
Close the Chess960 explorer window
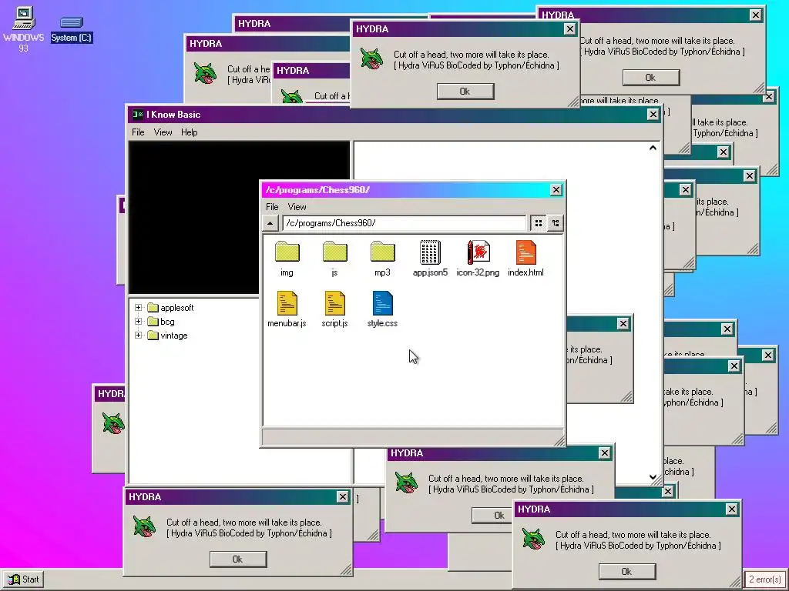click(556, 189)
